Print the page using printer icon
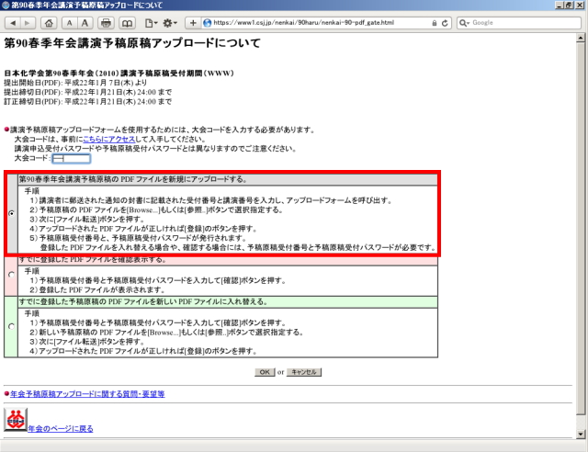The image size is (588, 452). (x=106, y=23)
